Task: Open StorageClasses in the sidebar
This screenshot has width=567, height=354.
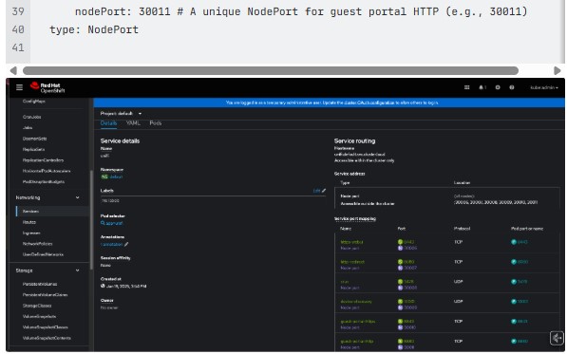Action: click(37, 306)
